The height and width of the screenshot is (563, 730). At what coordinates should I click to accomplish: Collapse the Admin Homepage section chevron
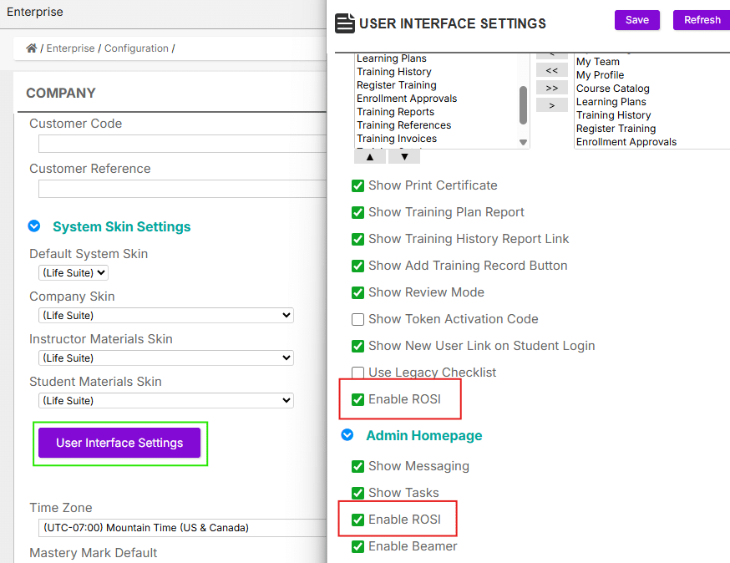[x=347, y=435]
